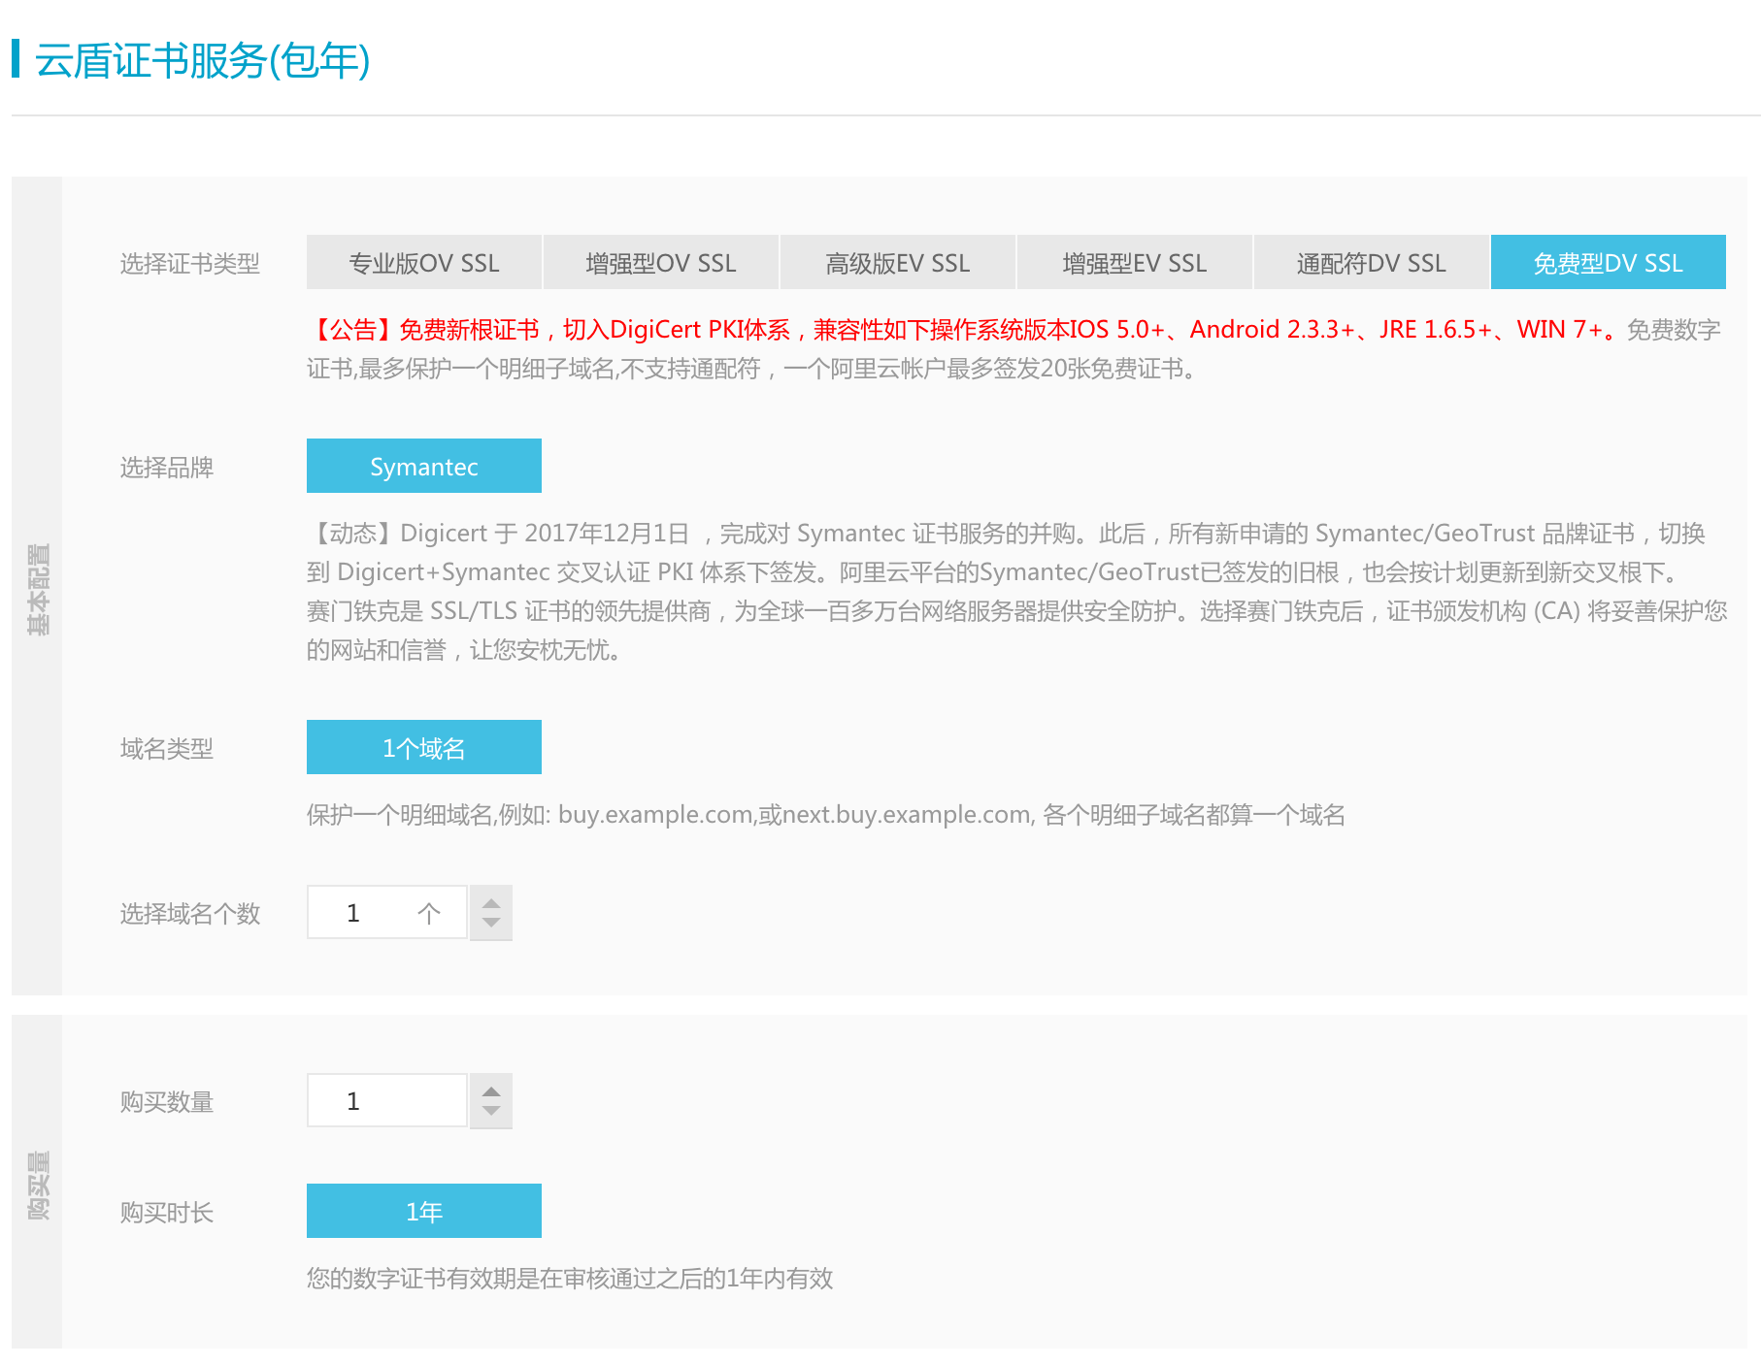The image size is (1761, 1366).
Task: Click the 您的数字证书有效期 validity note text
Action: tap(570, 1279)
